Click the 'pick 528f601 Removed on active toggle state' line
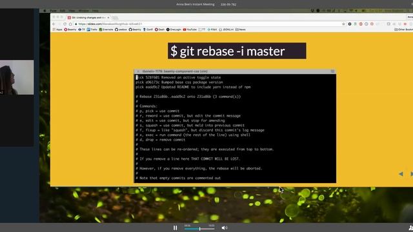The image size is (413, 232). point(178,77)
